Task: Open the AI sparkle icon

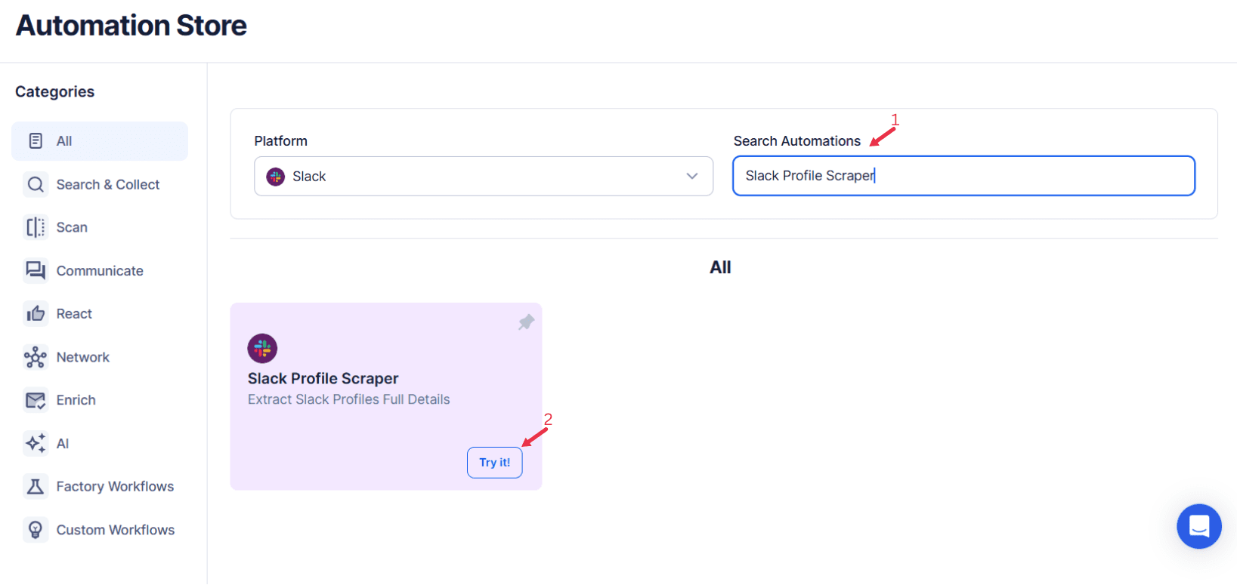Action: click(36, 443)
